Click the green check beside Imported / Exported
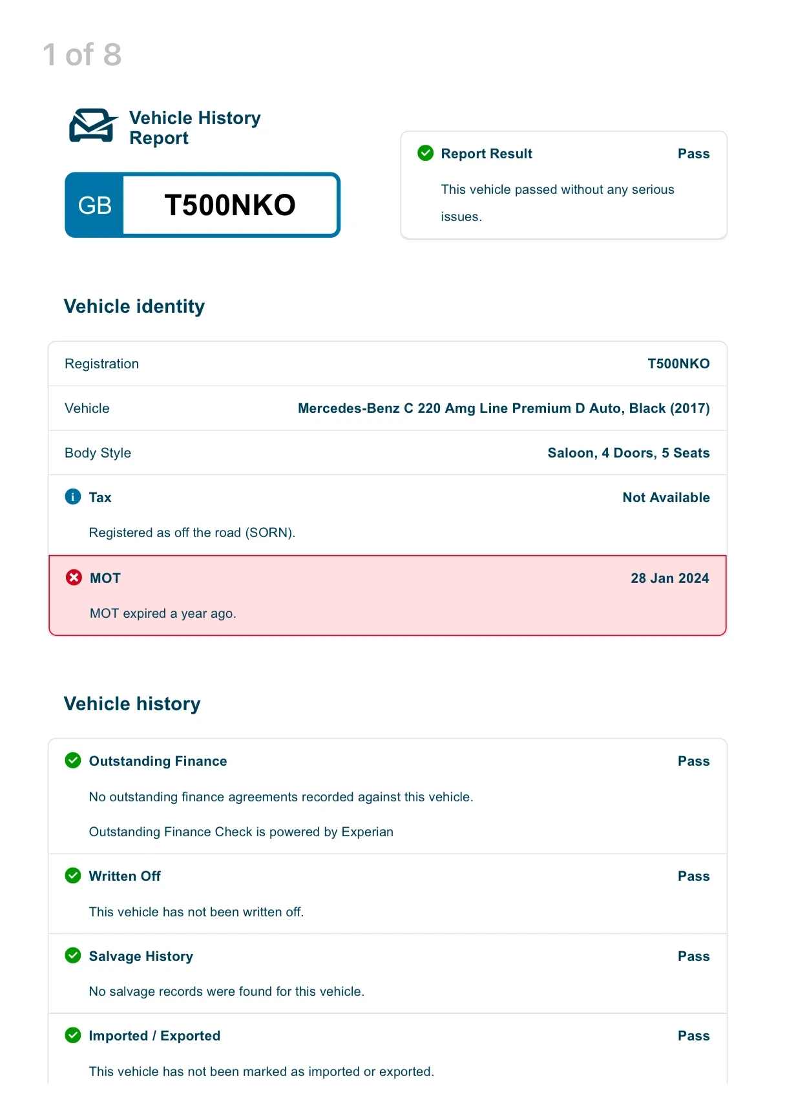The width and height of the screenshot is (785, 1118). tap(73, 1035)
